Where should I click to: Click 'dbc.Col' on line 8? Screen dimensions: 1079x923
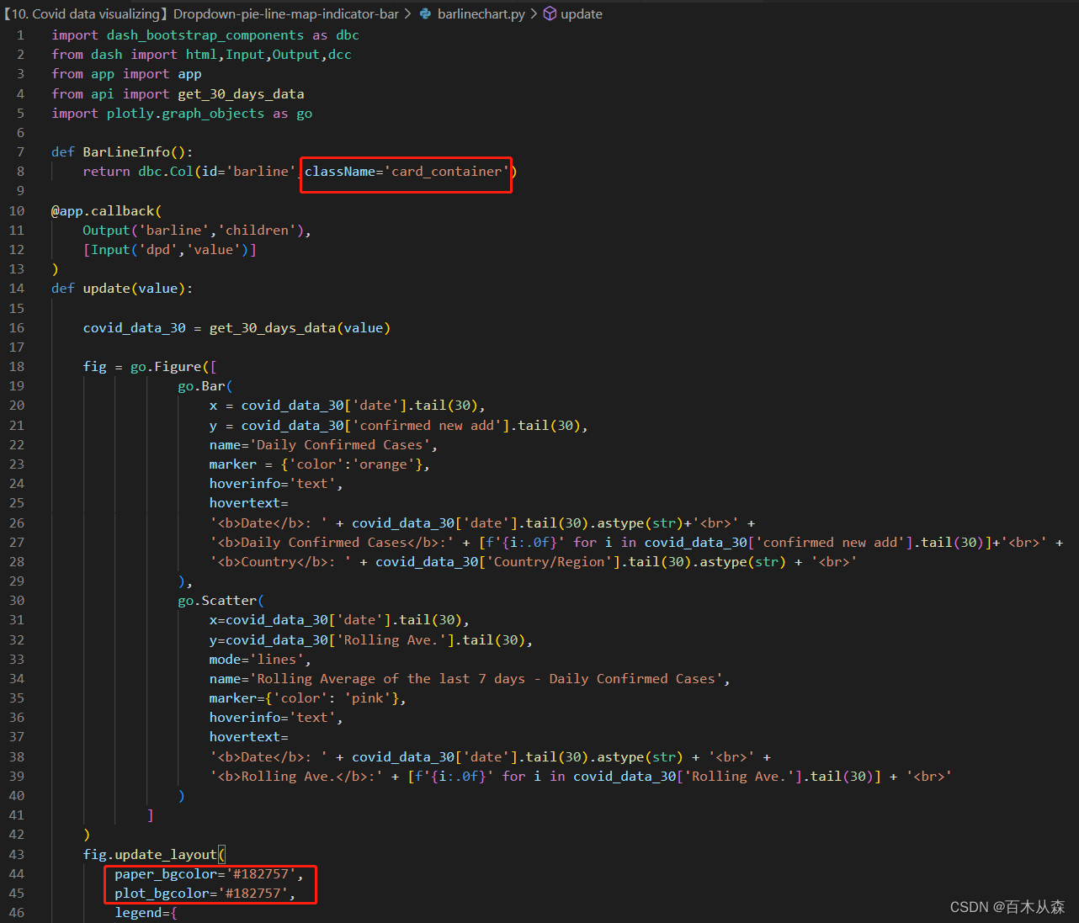166,172
